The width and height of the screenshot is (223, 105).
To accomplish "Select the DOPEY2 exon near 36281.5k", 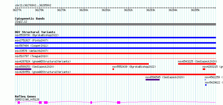I will (119, 102).
